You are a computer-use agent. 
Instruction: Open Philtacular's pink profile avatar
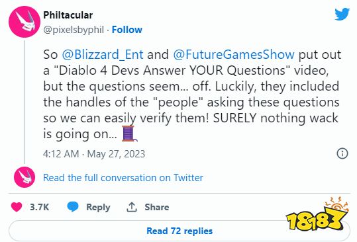click(25, 22)
